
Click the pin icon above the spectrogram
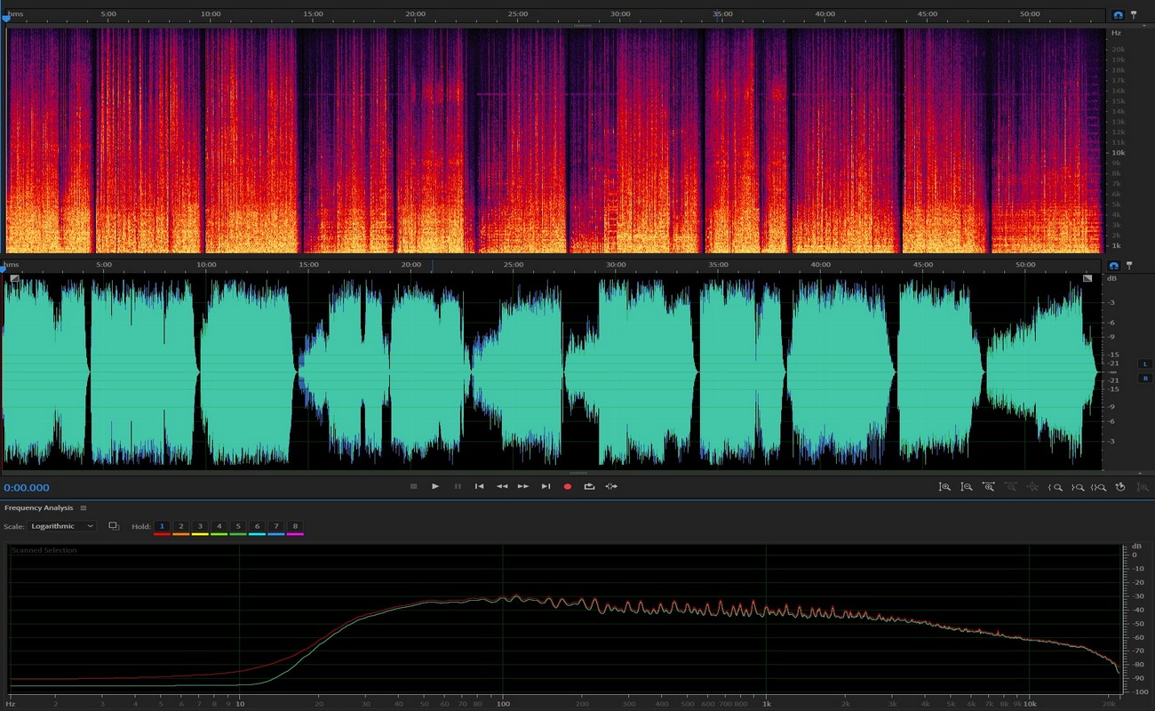point(1133,15)
